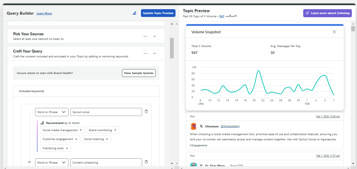This screenshot has height=169, width=357.
Task: Click View Sample Queries button
Action: click(139, 73)
